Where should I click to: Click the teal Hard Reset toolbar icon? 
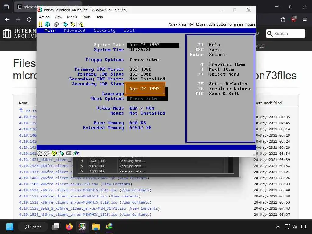pyautogui.click(x=48, y=24)
